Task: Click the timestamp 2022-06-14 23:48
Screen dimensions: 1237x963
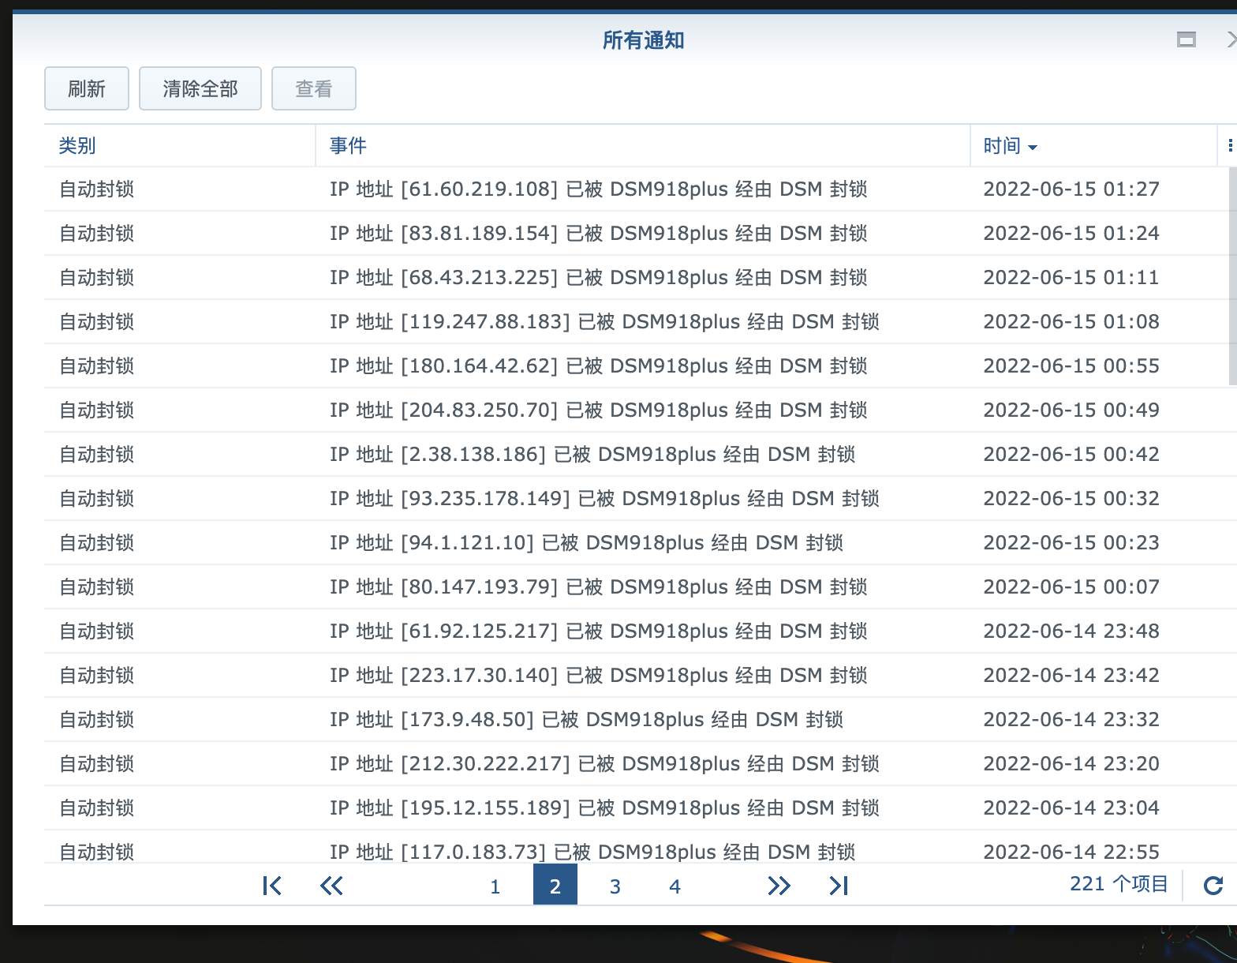Action: coord(1071,631)
